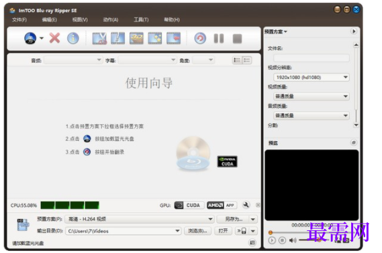
Task: Start ripping with the round convert icon
Action: [x=200, y=38]
